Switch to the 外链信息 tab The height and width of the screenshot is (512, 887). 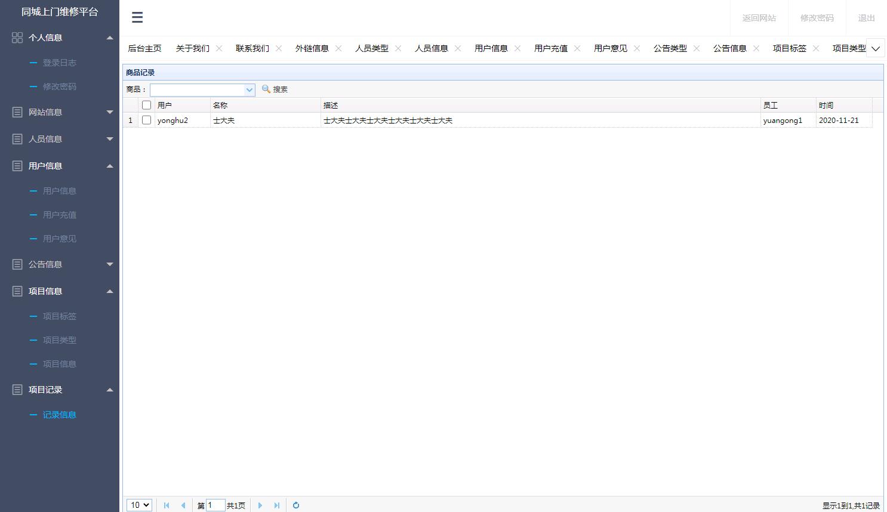click(312, 48)
